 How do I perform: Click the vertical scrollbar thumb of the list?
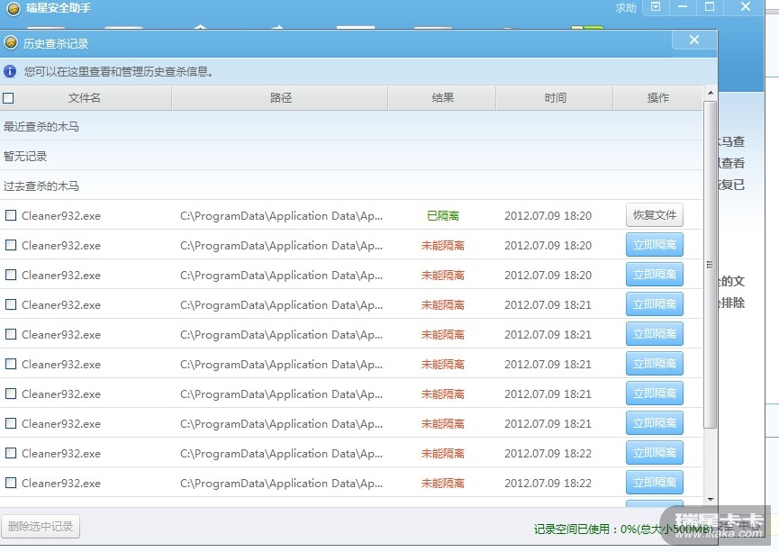tap(711, 265)
